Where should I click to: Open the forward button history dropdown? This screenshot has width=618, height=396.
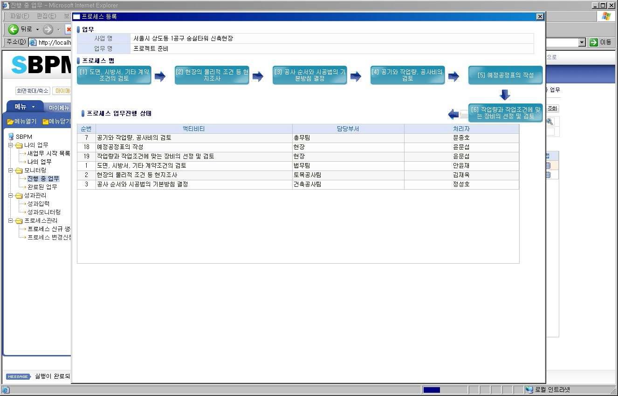tap(59, 29)
